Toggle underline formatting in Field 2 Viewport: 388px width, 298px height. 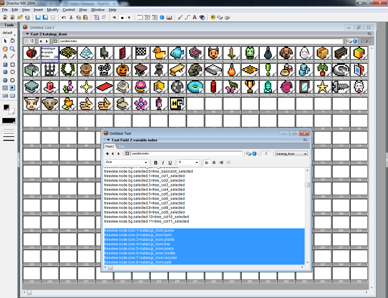(x=170, y=163)
